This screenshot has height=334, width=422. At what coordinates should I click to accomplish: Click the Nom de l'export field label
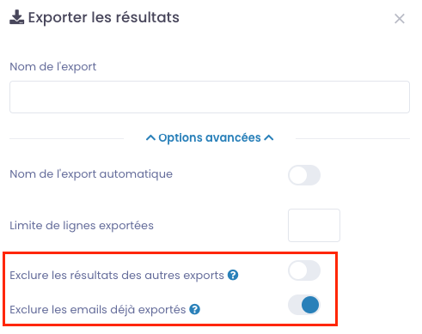(53, 67)
